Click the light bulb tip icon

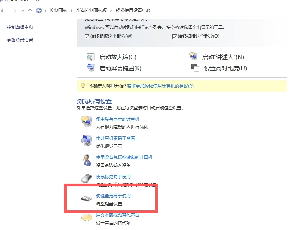pos(83,86)
